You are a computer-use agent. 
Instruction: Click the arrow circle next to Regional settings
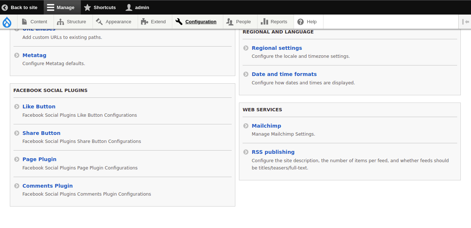pos(246,48)
